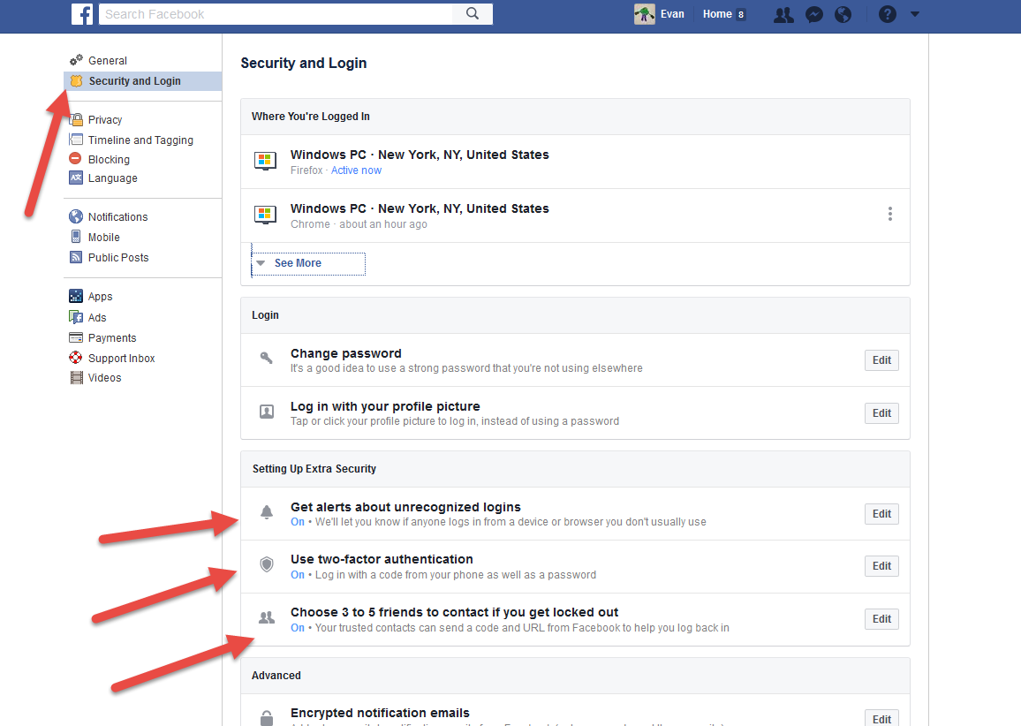
Task: Open Support Inbox
Action: pos(122,358)
